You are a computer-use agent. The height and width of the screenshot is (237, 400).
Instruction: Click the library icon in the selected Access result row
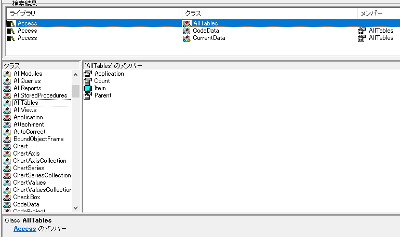point(11,24)
